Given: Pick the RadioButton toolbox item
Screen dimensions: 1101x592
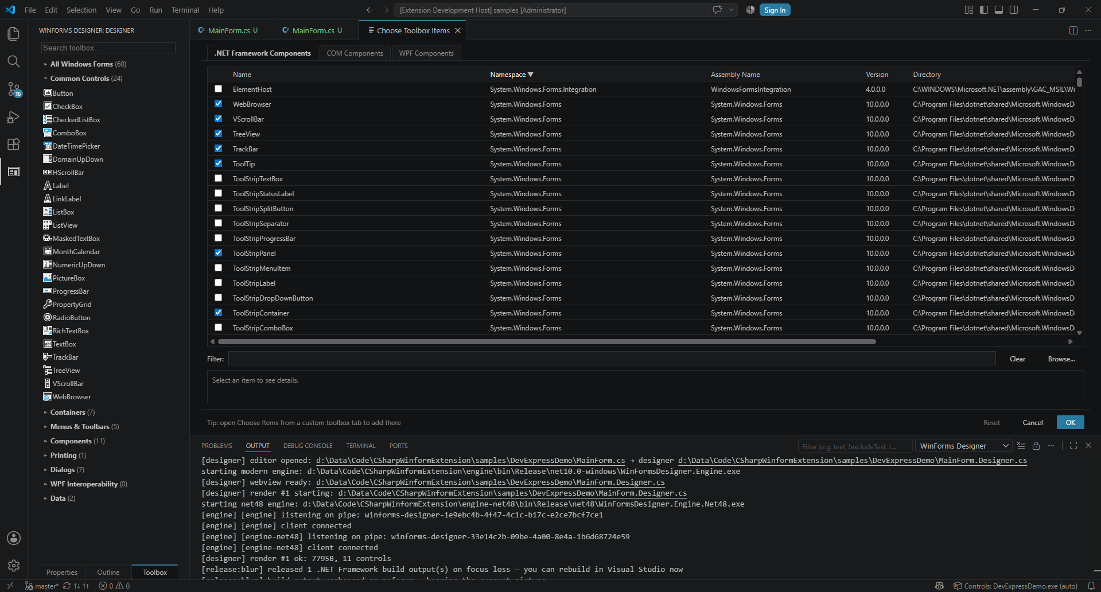Looking at the screenshot, I should (x=67, y=318).
